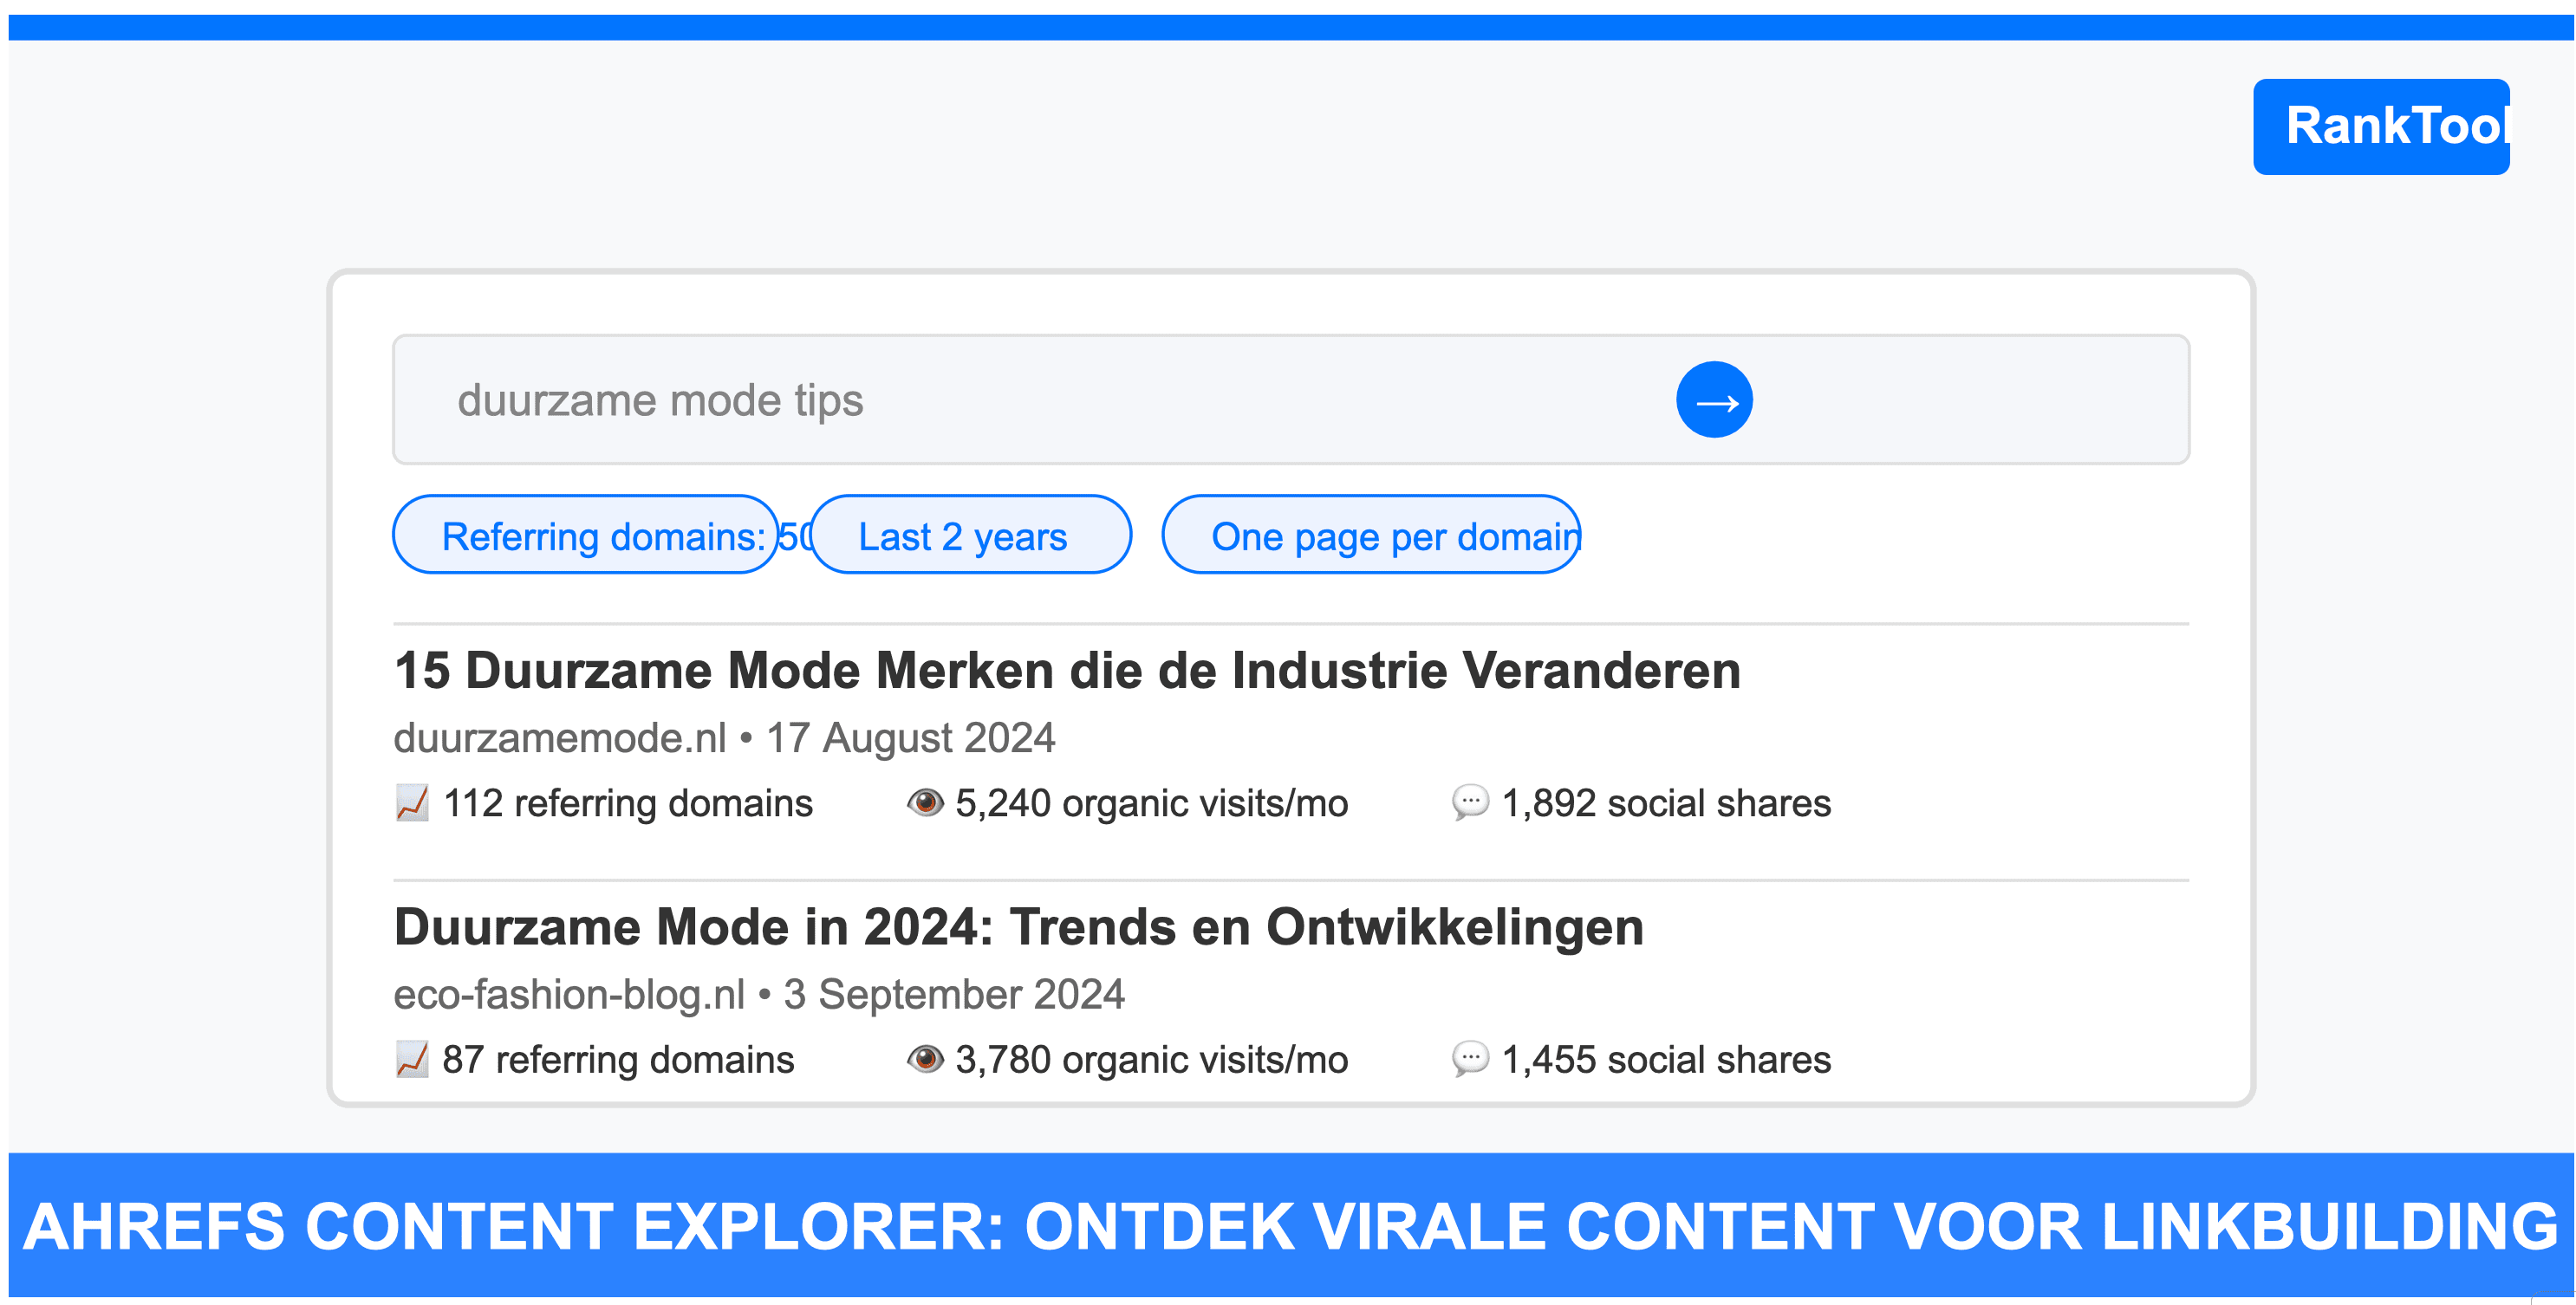
Task: Focus the 'duurzame mode tips' search field
Action: 1290,400
